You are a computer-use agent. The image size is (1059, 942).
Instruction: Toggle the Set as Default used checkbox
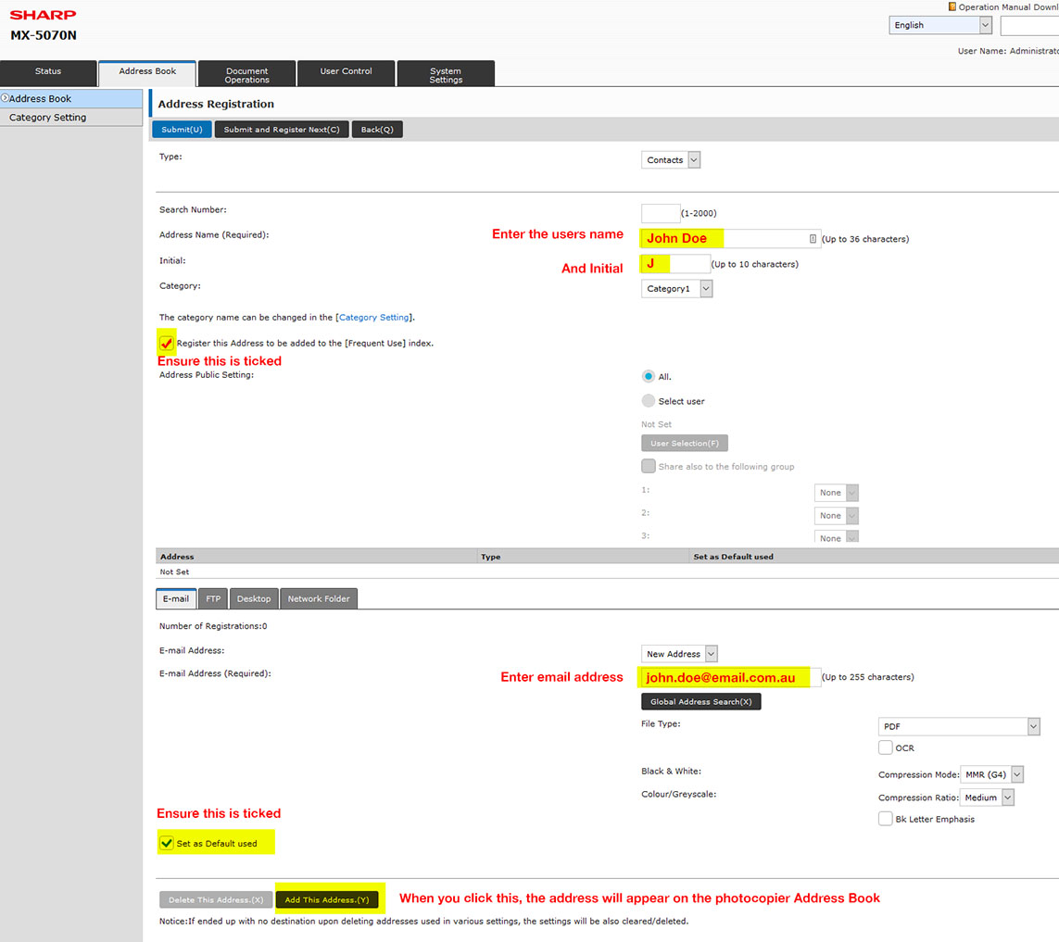(x=167, y=843)
